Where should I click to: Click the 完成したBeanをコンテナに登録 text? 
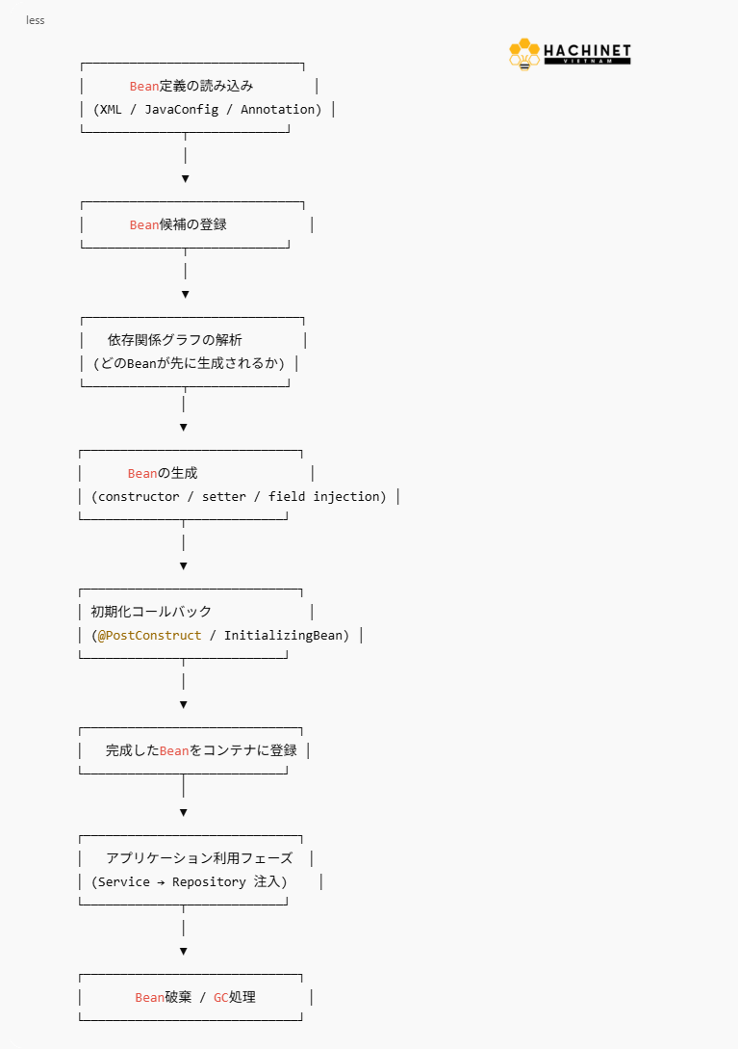201,750
